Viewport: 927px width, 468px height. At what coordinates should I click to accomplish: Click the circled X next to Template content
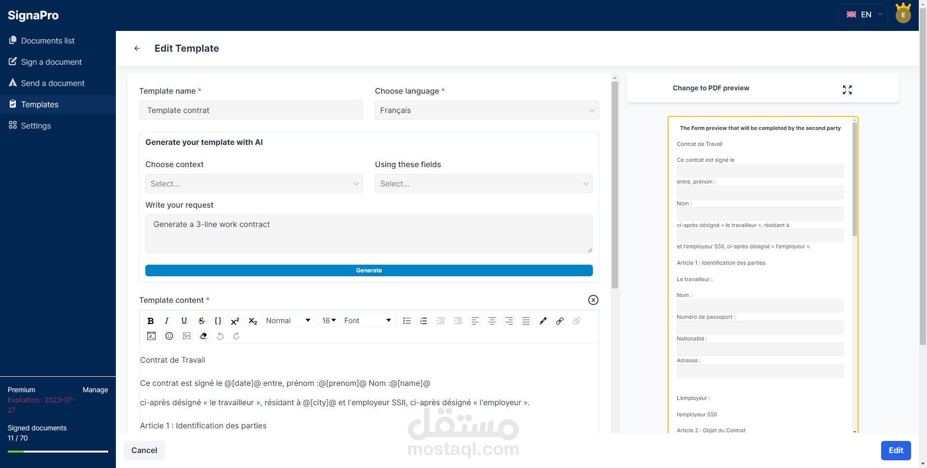(x=593, y=300)
